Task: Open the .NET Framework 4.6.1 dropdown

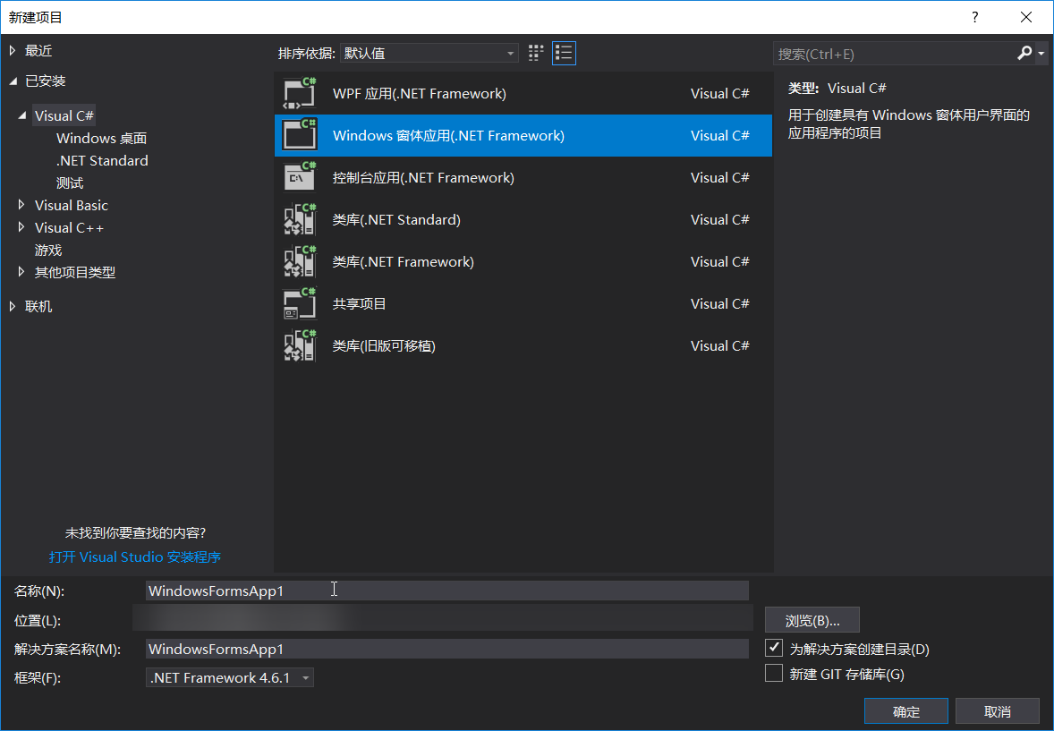Action: tap(229, 677)
